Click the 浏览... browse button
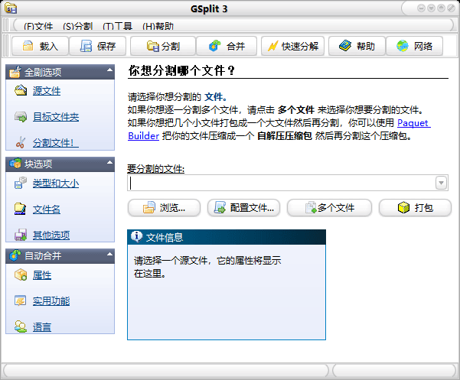The width and height of the screenshot is (460, 380). point(165,208)
